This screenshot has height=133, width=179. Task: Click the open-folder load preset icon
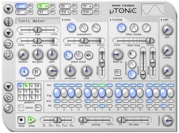point(8,44)
